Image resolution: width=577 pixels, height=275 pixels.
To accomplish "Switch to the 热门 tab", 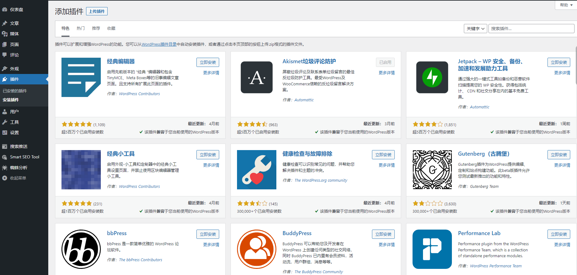I will pyautogui.click(x=81, y=28).
